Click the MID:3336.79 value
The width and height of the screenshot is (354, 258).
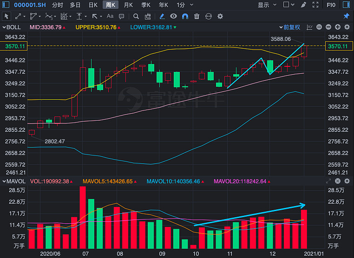pos(46,27)
